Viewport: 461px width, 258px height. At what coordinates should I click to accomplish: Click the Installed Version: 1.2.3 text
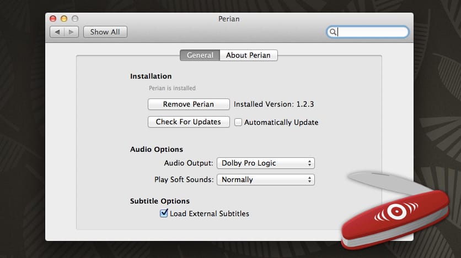274,104
